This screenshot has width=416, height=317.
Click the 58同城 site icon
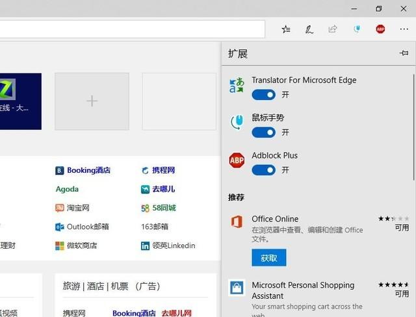point(145,209)
